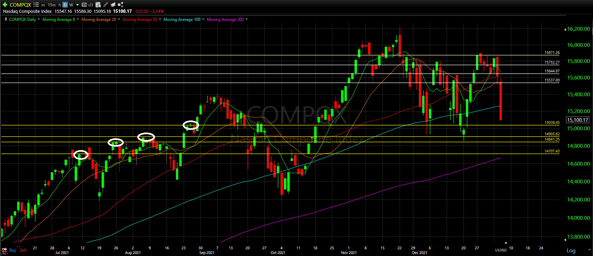Click the trade arrows icon near Buy

point(4,250)
